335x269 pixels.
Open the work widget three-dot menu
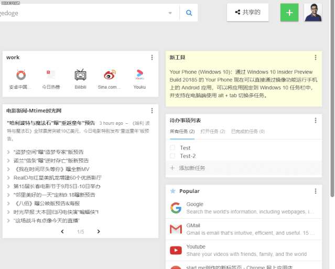(152, 57)
